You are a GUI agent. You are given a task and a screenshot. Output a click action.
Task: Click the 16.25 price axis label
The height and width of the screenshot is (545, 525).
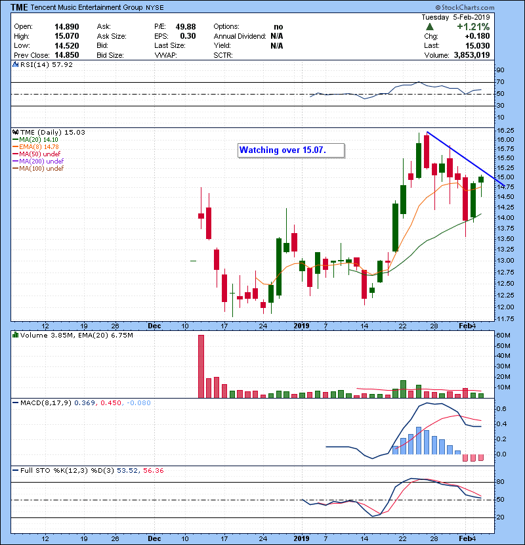click(x=505, y=131)
